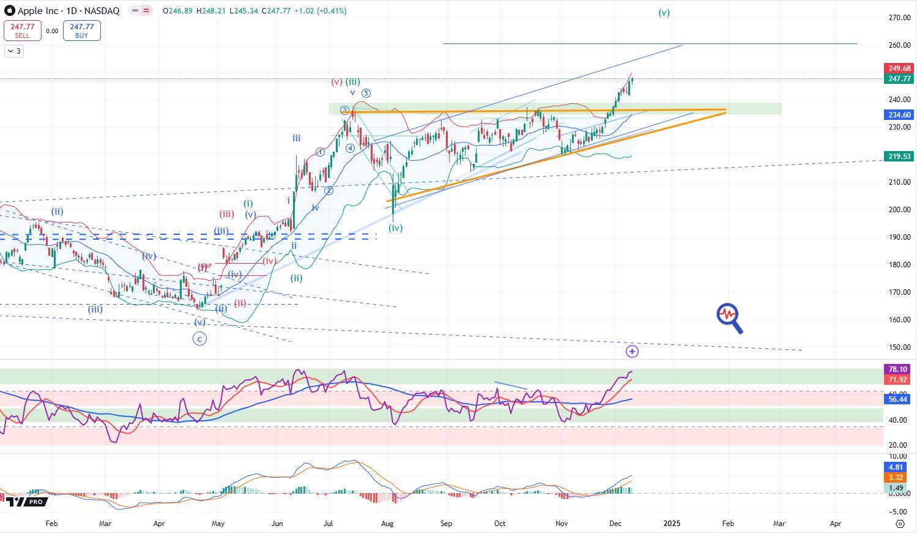Click the blue 56.44 indicator value label
The width and height of the screenshot is (917, 534).
coord(897,399)
